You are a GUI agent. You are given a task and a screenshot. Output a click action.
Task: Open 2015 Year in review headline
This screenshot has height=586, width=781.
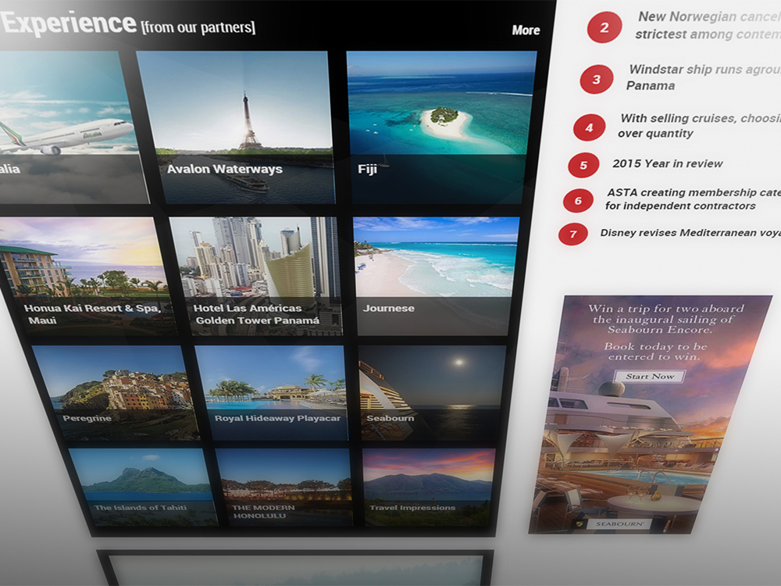tap(668, 163)
